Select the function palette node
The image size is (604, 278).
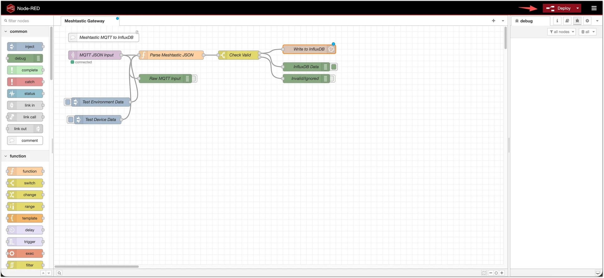25,171
